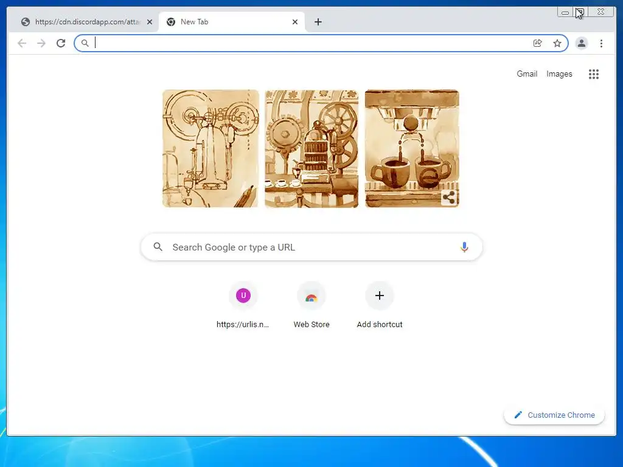Open the Chrome profile avatar menu
This screenshot has width=623, height=467.
pyautogui.click(x=581, y=43)
